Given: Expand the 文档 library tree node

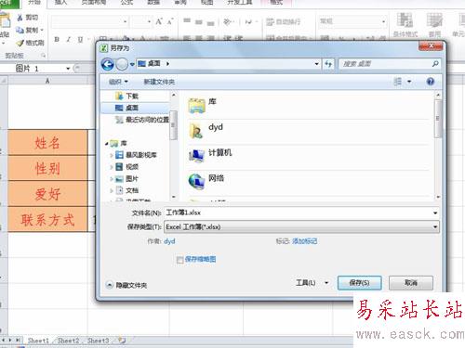Looking at the screenshot, I should (112, 190).
